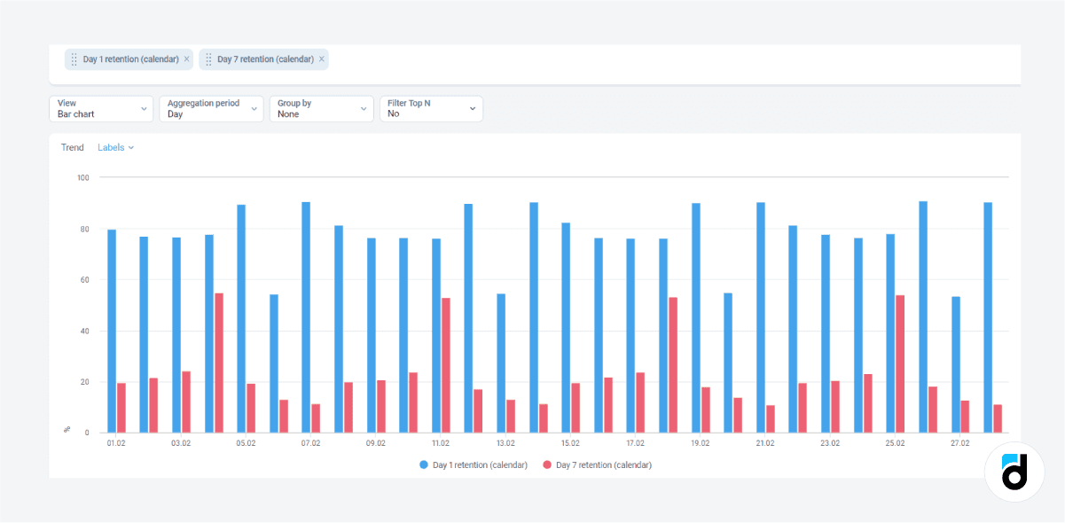Click the Day 7 retention chip label
This screenshot has width=1065, height=523.
[x=265, y=59]
